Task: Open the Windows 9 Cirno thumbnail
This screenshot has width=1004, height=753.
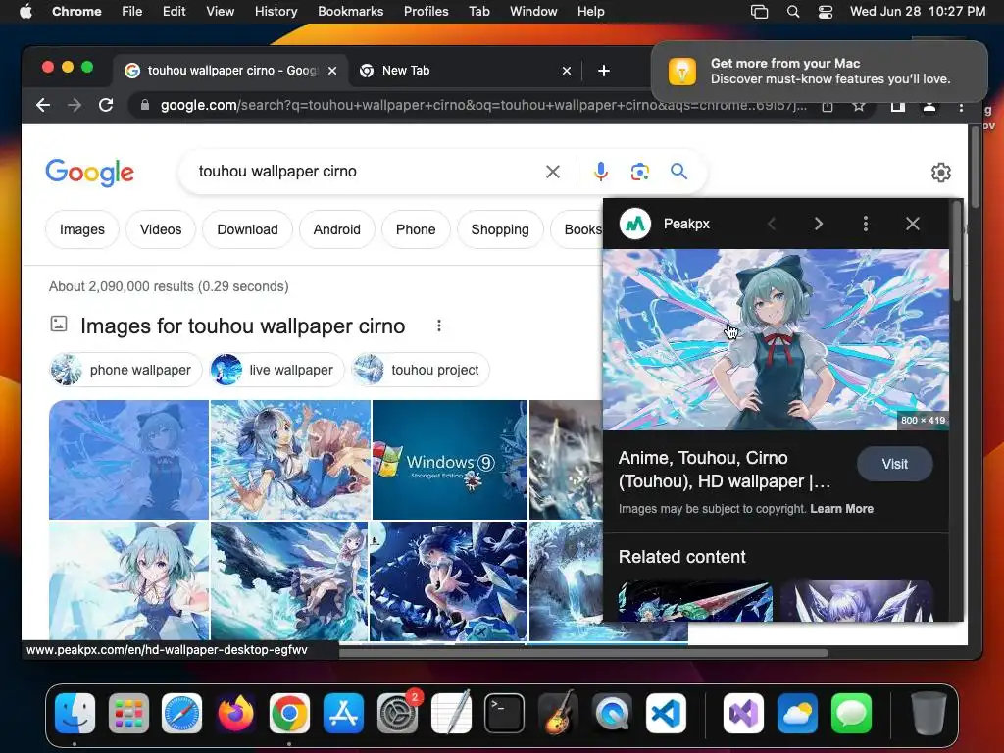Action: pyautogui.click(x=449, y=460)
